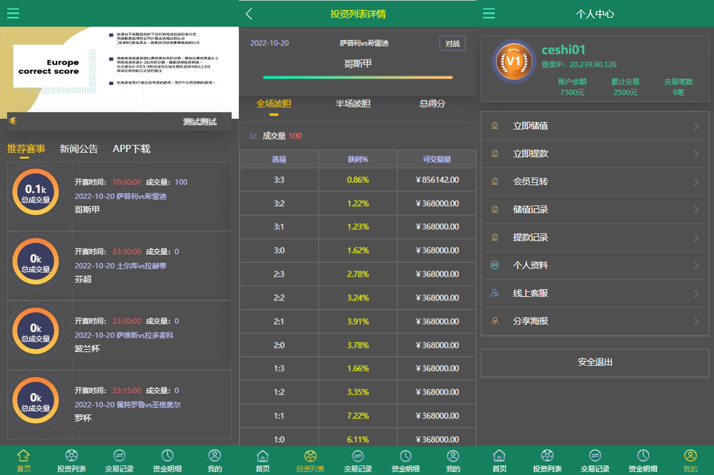
Task: Select the 3:3 betting option row
Action: 357,180
